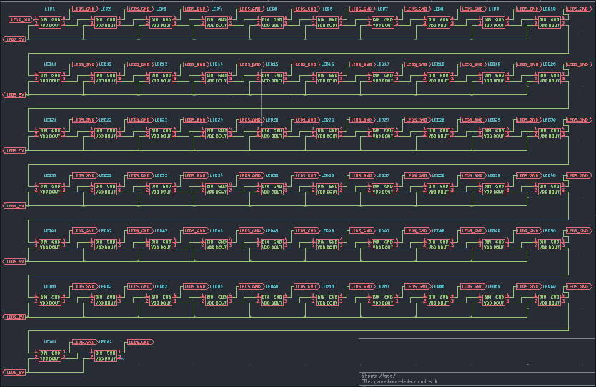Click the 'File: panelized-leds.kicad_sch' title block text

tap(399, 381)
